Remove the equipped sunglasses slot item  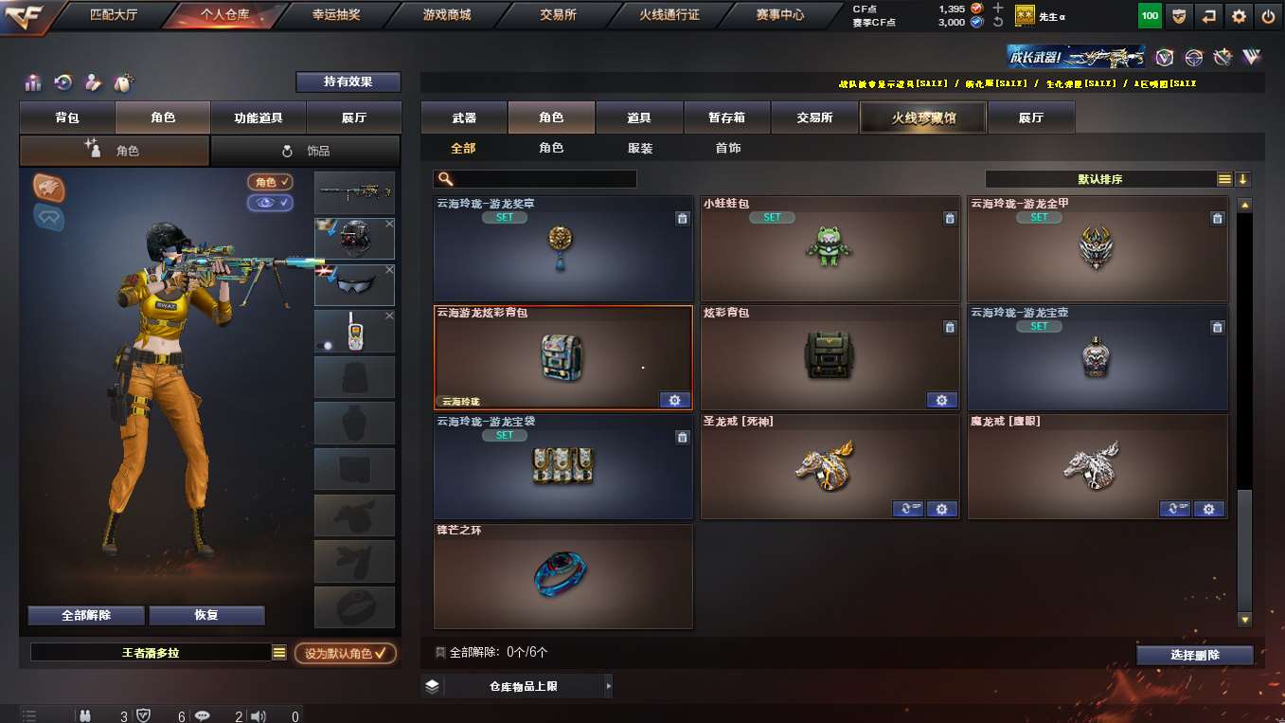[x=388, y=270]
